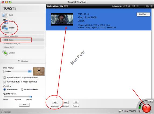The height and width of the screenshot is (114, 154).
Task: Start burning with the red record button
Action: coord(146,108)
